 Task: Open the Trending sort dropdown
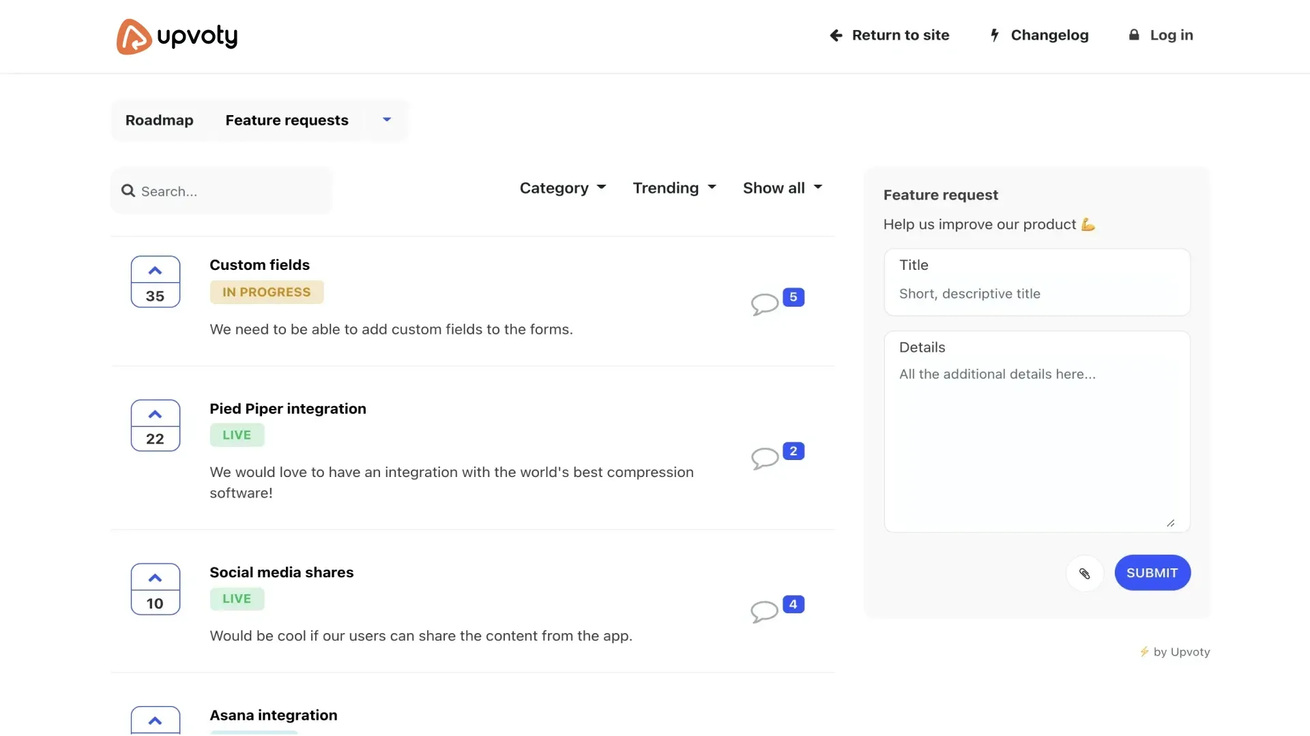673,187
